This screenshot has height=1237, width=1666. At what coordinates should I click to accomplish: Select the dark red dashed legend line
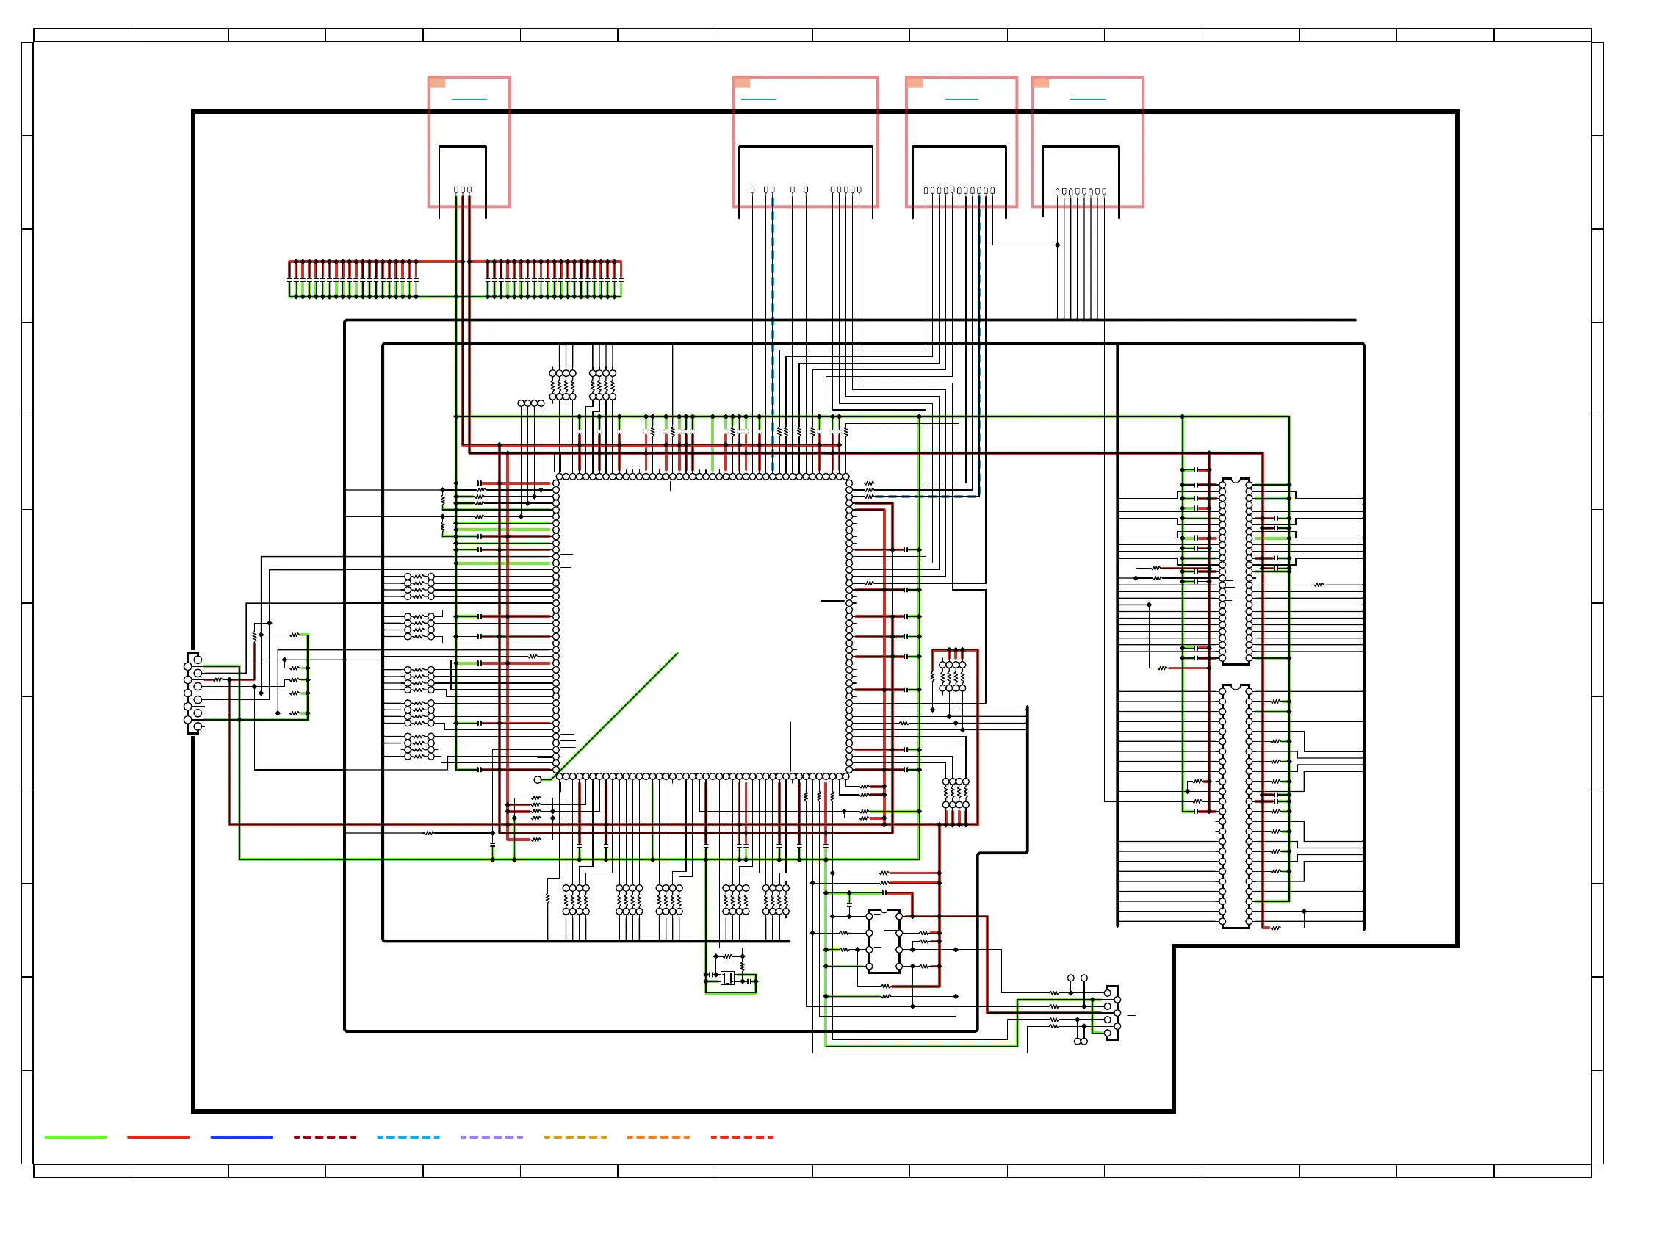324,1136
